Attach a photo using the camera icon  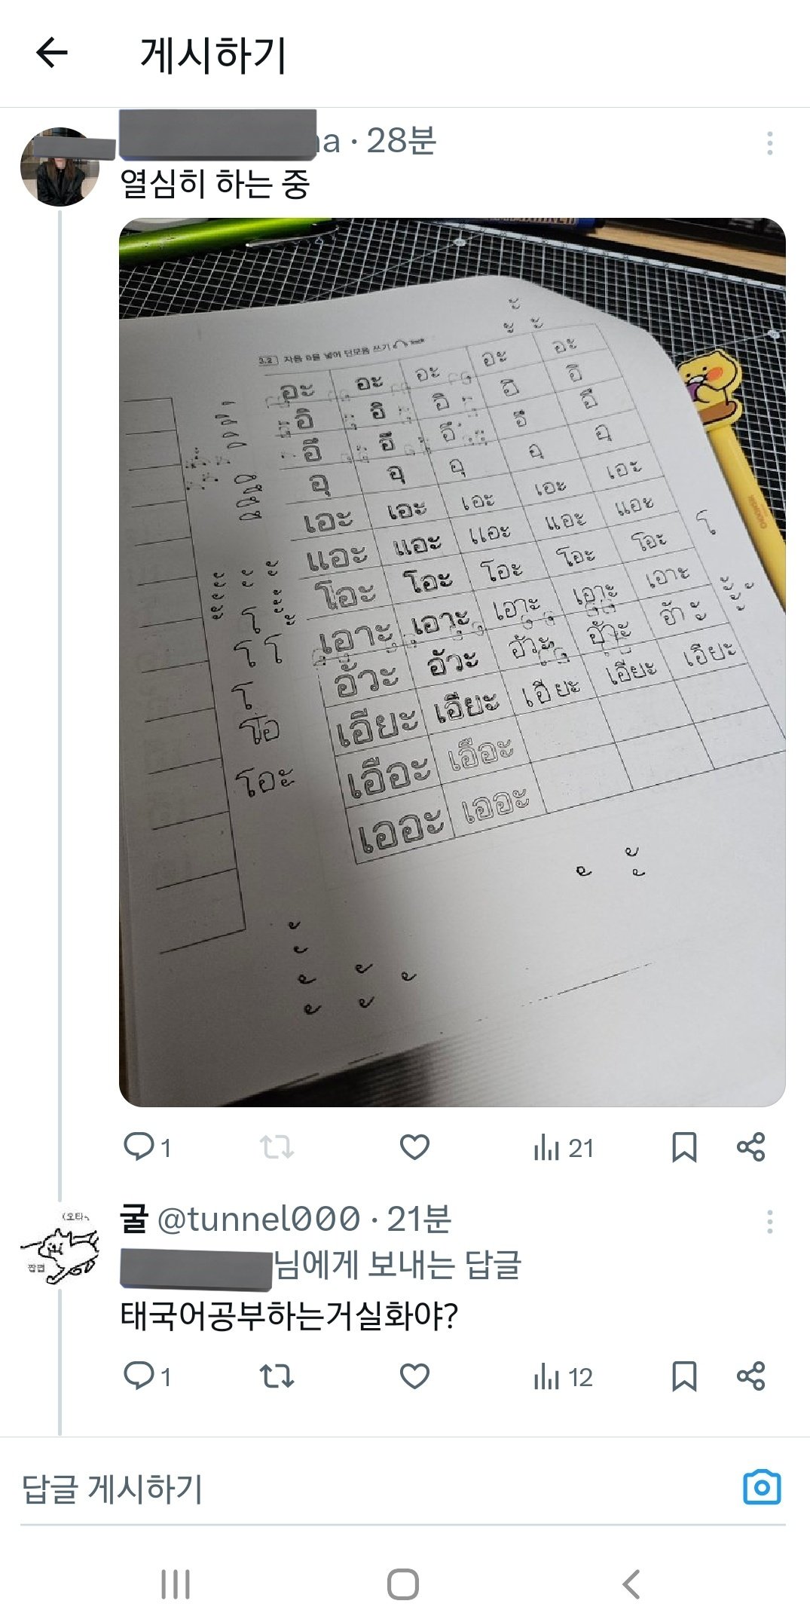762,1487
